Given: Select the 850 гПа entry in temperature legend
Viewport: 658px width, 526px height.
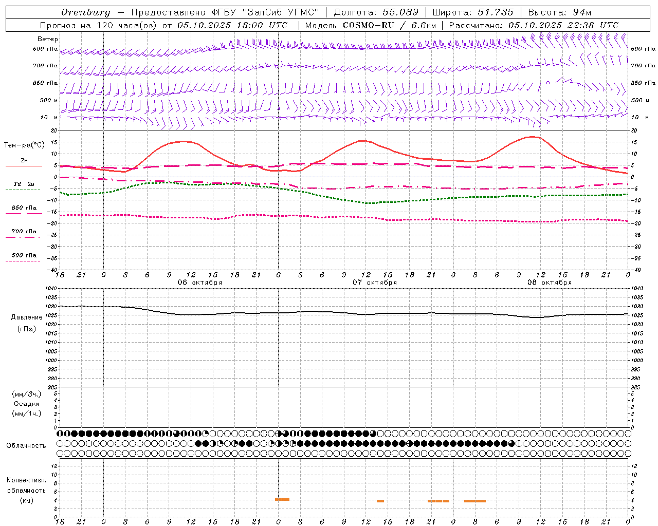Looking at the screenshot, I should [24, 208].
